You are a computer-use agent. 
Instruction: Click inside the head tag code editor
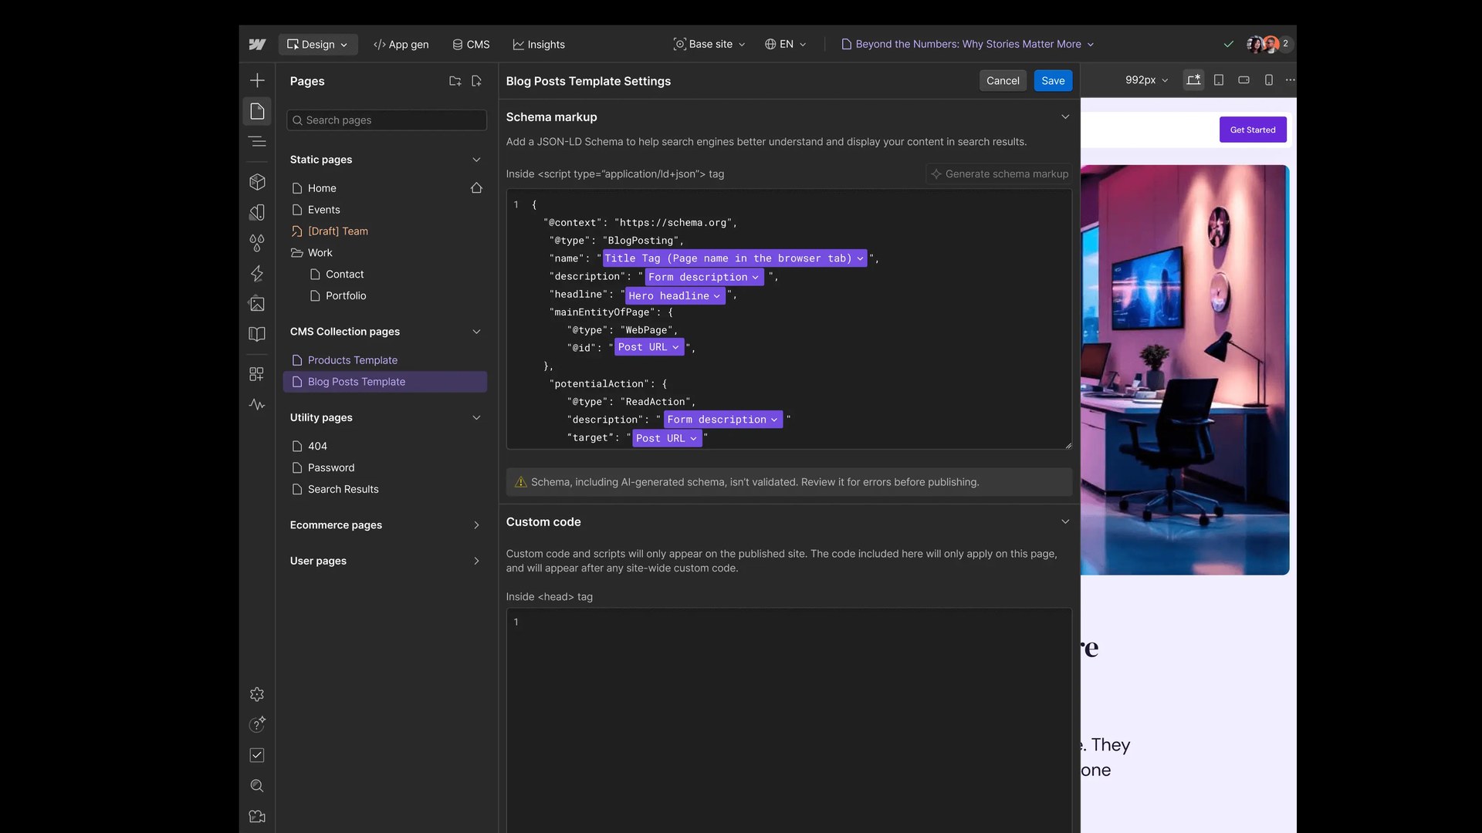coord(789,720)
